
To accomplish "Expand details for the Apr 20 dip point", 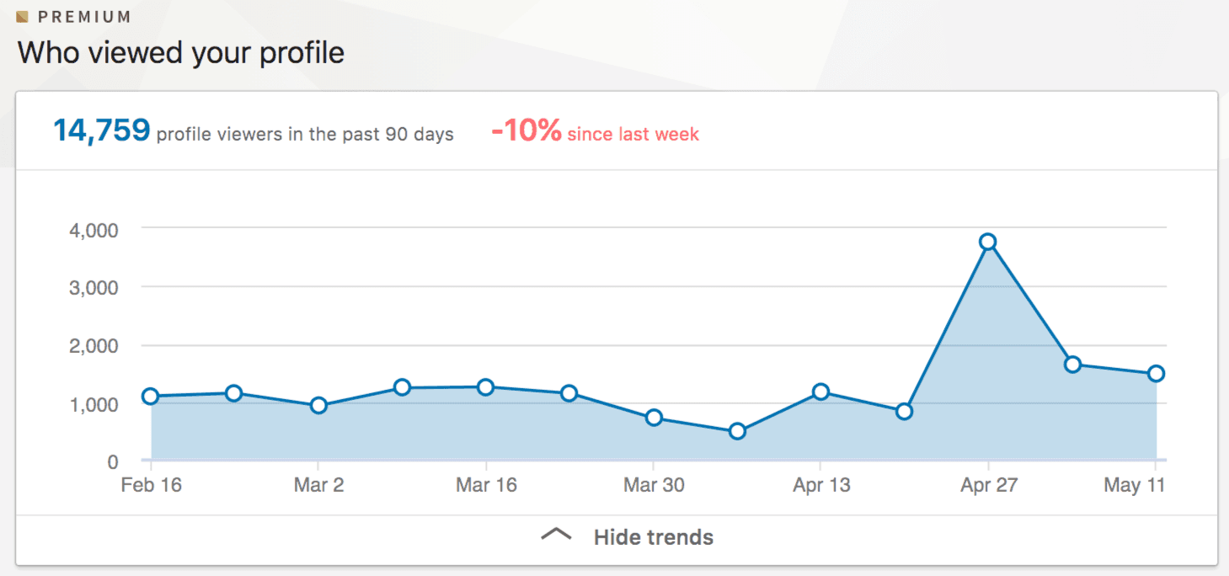I will tap(906, 412).
